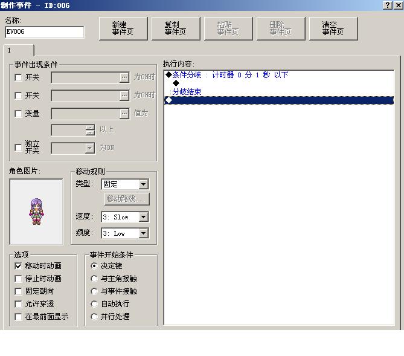Select the 自动执行 start condition

point(94,304)
